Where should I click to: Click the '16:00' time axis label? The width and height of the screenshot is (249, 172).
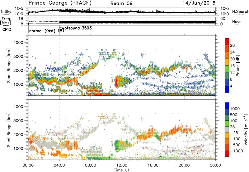point(153,165)
